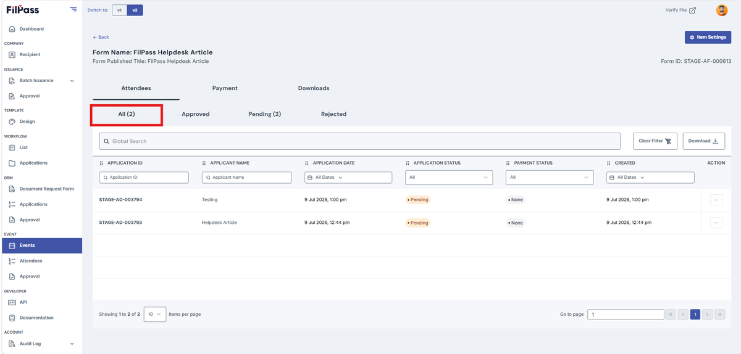The height and width of the screenshot is (354, 741).
Task: Open the Payment Status filter dropdown
Action: 550,178
